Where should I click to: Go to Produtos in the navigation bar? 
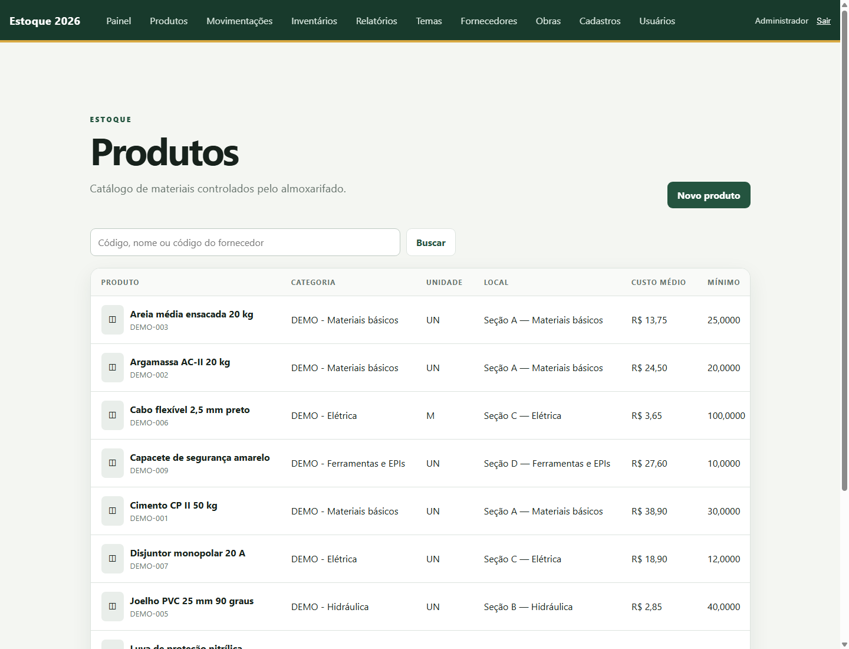(169, 21)
